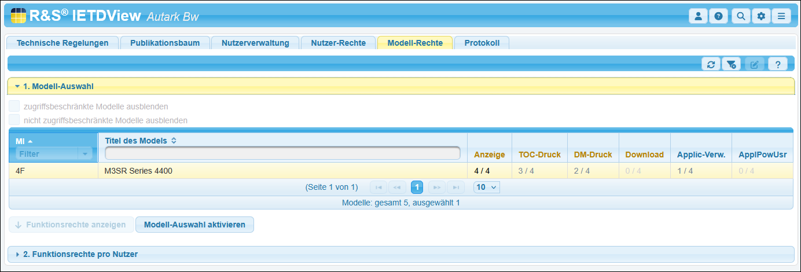Click the reset filter funnel icon

[x=731, y=64]
